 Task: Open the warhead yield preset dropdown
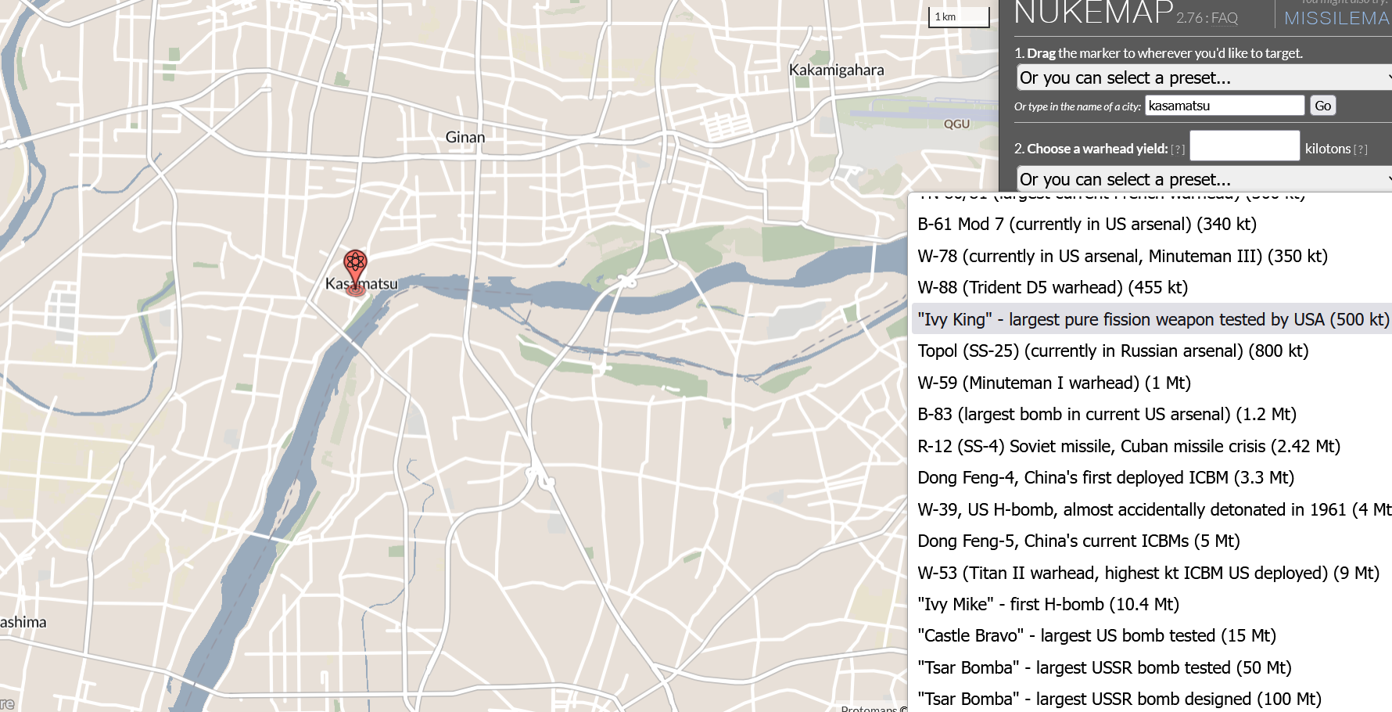(1204, 179)
